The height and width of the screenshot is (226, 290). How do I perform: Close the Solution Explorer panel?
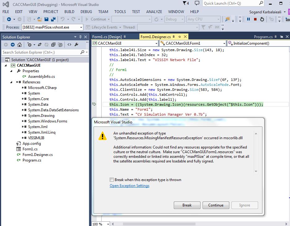[x=86, y=37]
